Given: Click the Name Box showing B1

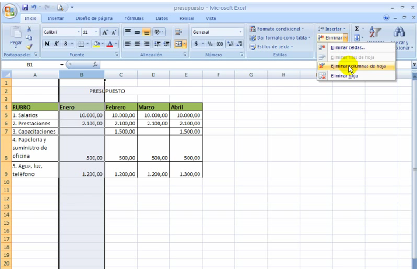Looking at the screenshot, I should 30,65.
